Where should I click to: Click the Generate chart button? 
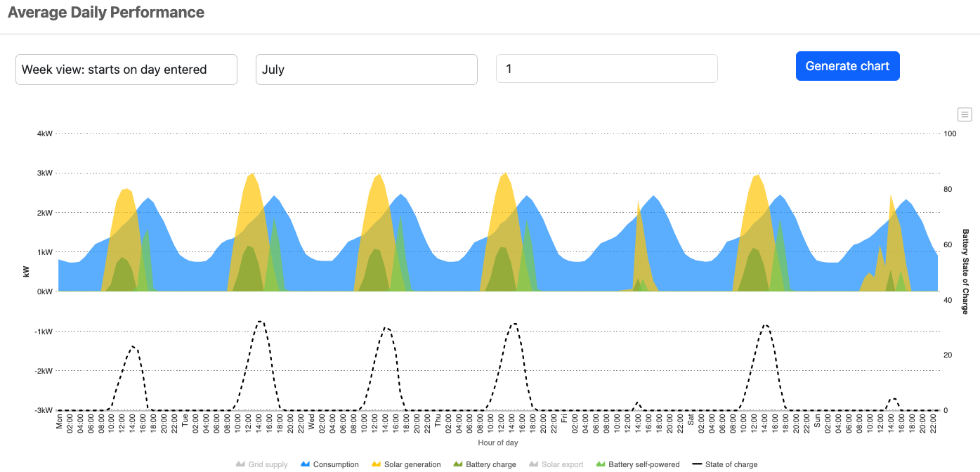[847, 66]
